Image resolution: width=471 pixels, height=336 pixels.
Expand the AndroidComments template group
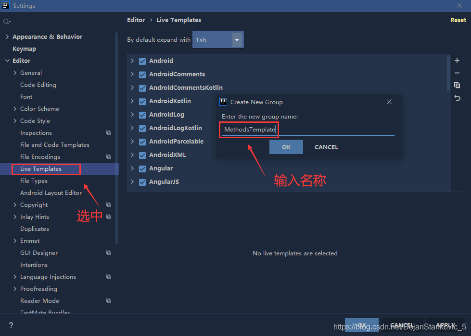(x=132, y=74)
